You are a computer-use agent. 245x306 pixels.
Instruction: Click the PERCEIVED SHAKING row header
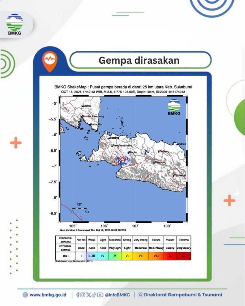pos(66,240)
